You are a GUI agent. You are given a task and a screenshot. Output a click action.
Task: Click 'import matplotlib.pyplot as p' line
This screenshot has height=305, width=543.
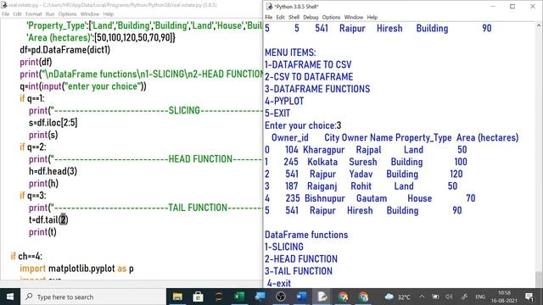tap(76, 269)
